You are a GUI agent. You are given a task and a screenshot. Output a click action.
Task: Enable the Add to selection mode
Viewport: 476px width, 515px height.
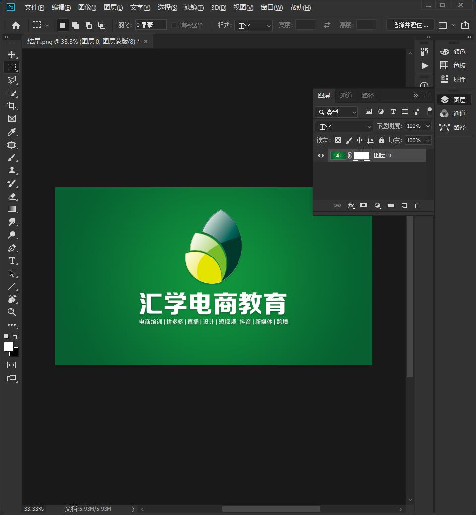(76, 25)
